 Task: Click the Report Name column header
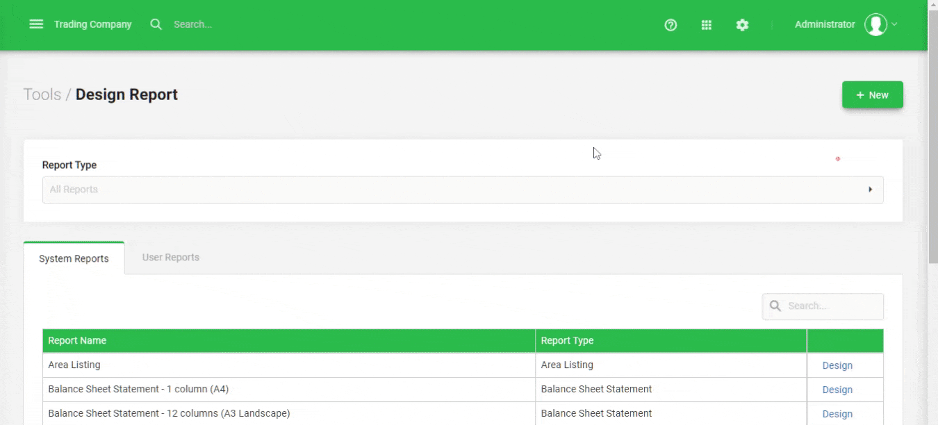[76, 340]
